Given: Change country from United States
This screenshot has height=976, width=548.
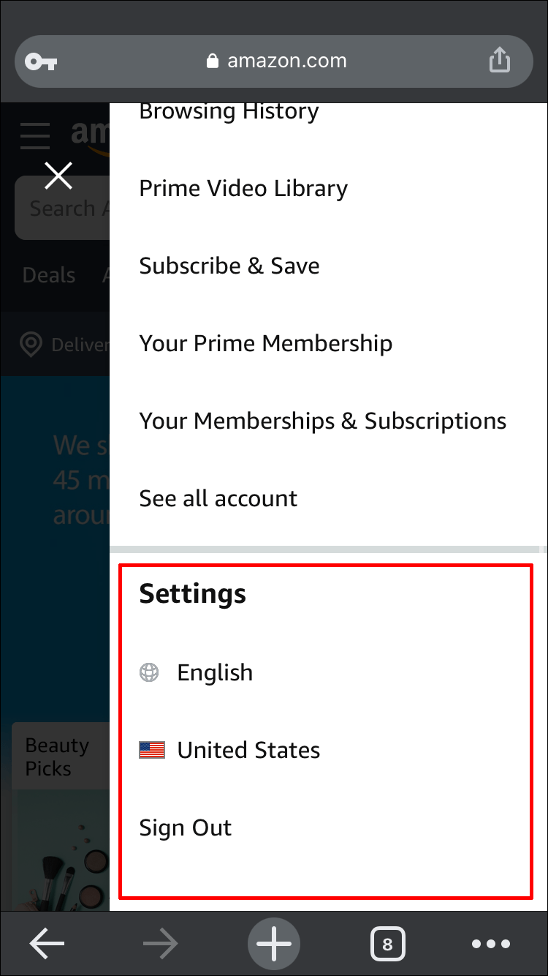Looking at the screenshot, I should 247,749.
